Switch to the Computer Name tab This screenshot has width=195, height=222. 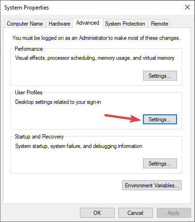point(25,24)
